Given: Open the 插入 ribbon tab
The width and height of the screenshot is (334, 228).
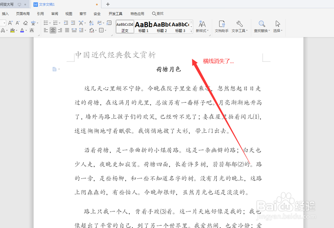Looking at the screenshot, I should pos(5,14).
